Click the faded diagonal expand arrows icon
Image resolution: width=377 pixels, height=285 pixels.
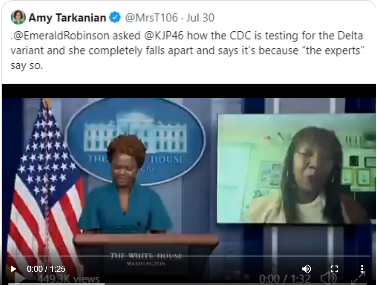358,278
